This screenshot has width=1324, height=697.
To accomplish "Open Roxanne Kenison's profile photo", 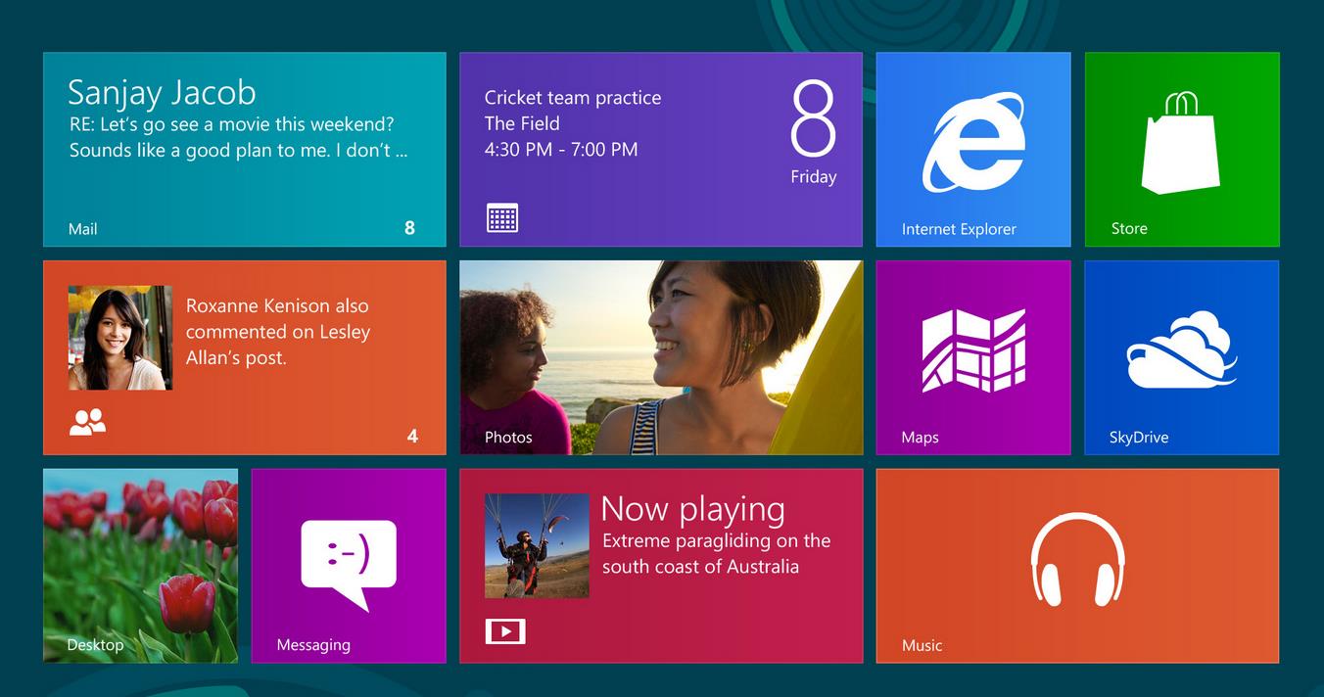I will click(120, 338).
